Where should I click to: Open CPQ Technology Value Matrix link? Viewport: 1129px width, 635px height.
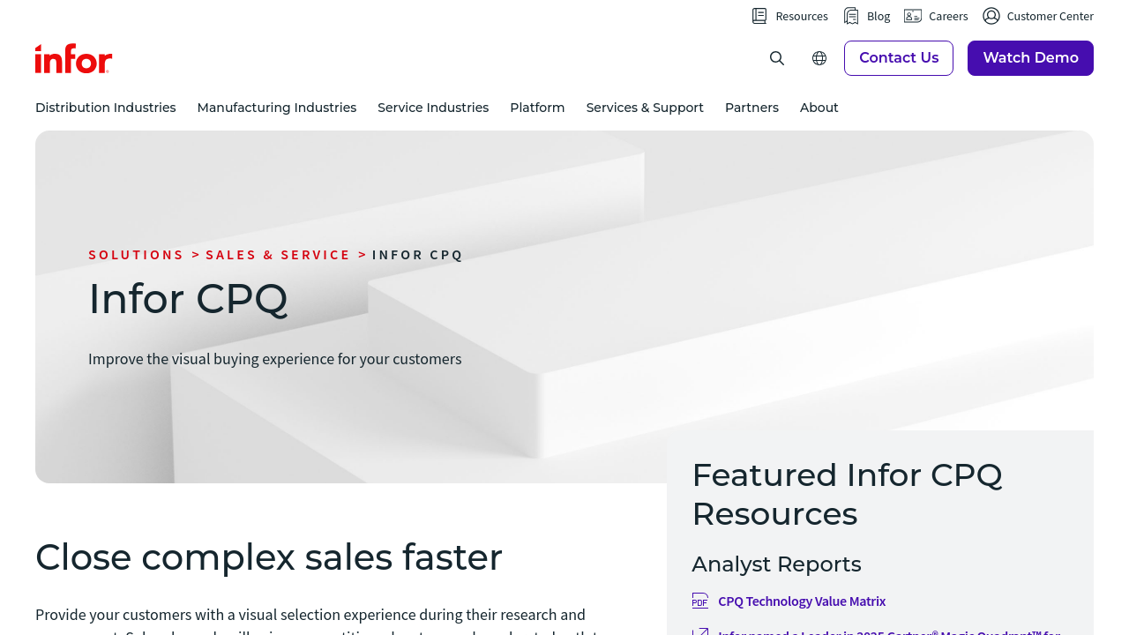(x=802, y=601)
